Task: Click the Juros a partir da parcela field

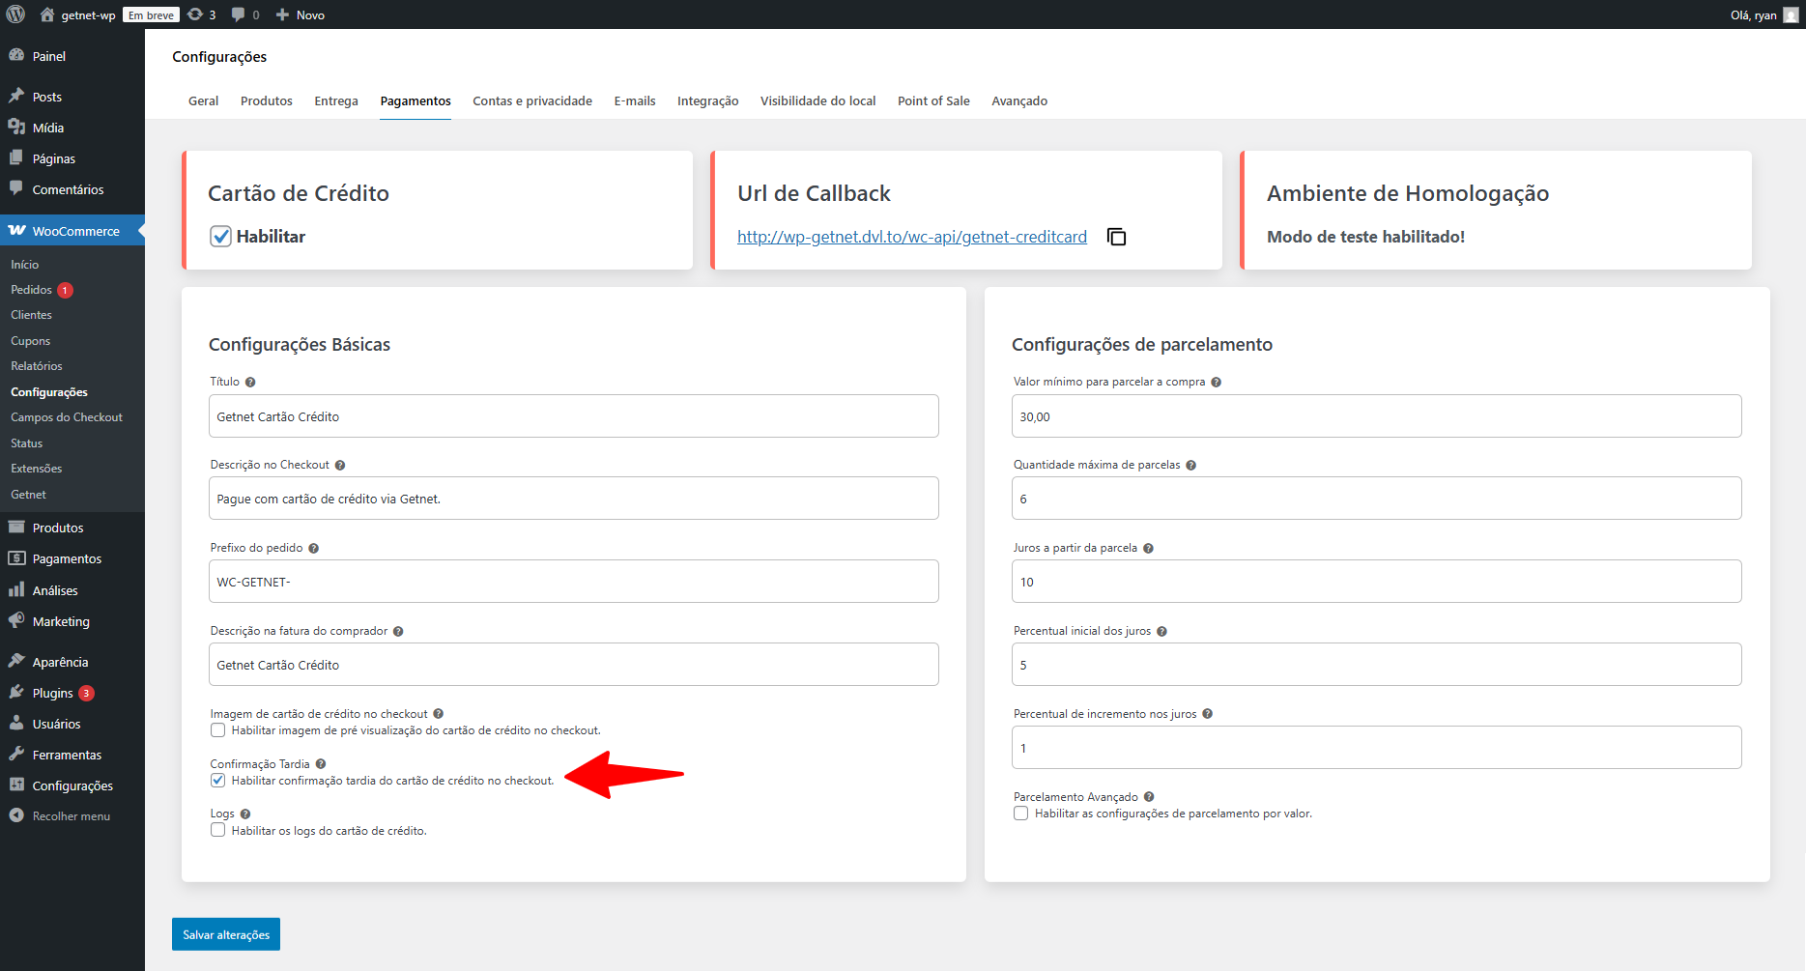Action: [x=1377, y=582]
